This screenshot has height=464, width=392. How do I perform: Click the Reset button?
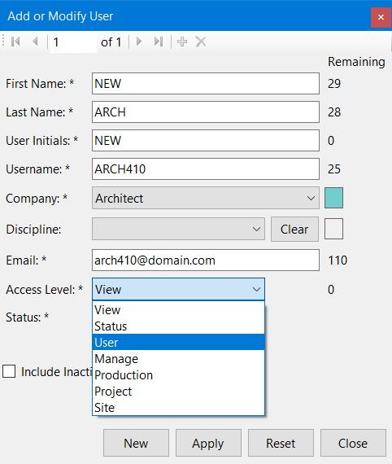(281, 443)
